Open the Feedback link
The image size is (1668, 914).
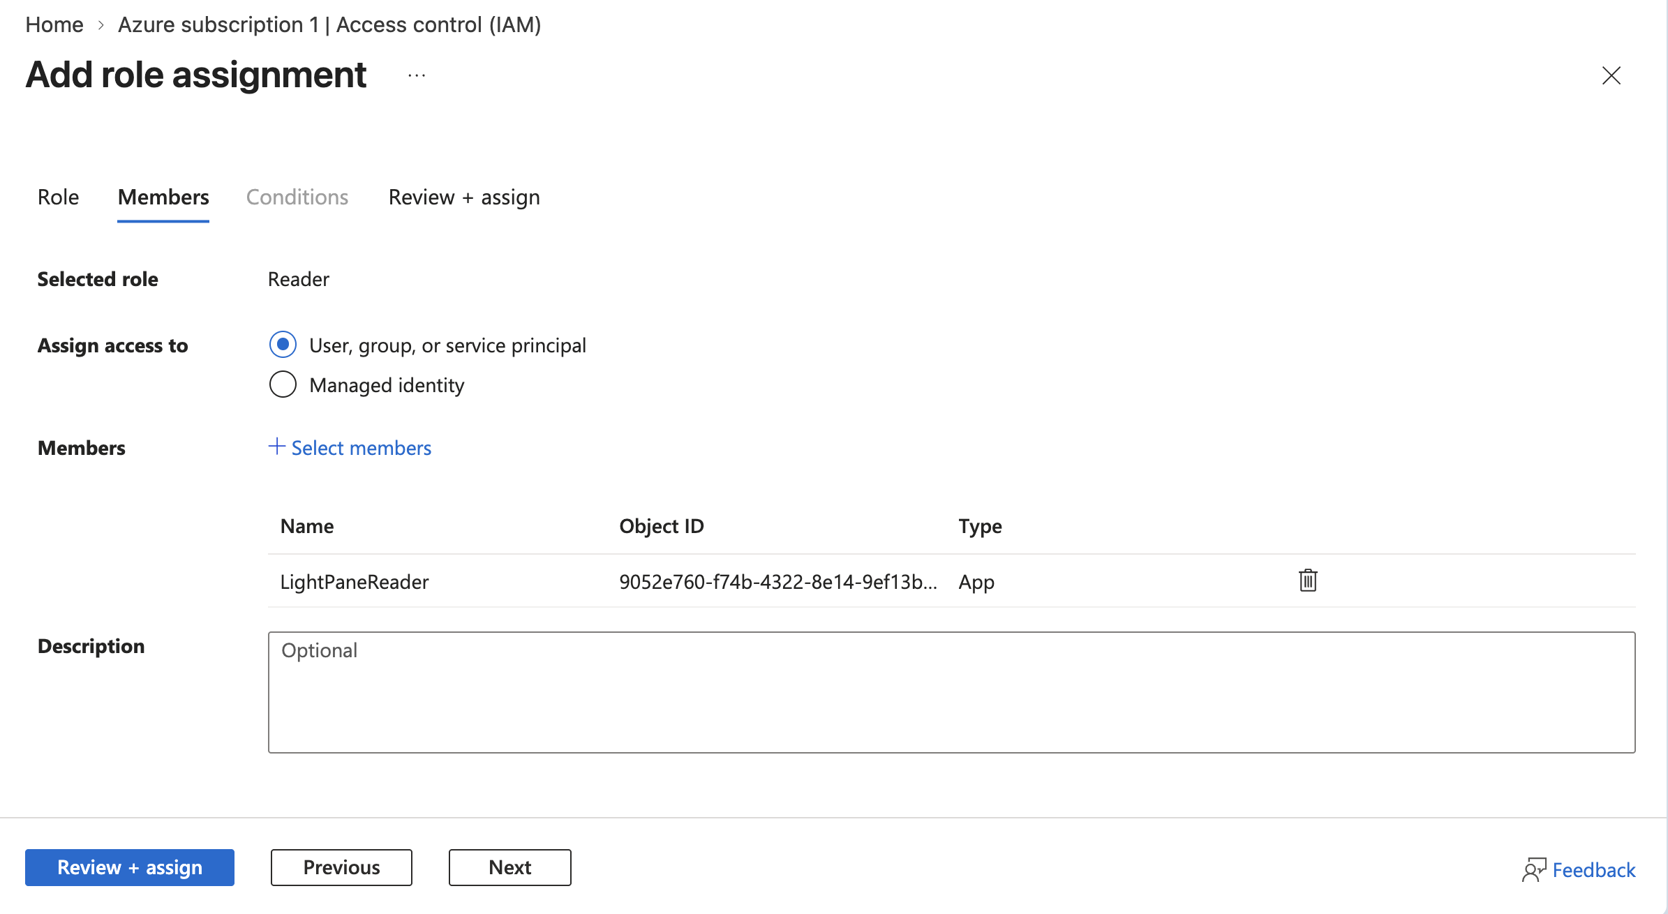coord(1594,870)
